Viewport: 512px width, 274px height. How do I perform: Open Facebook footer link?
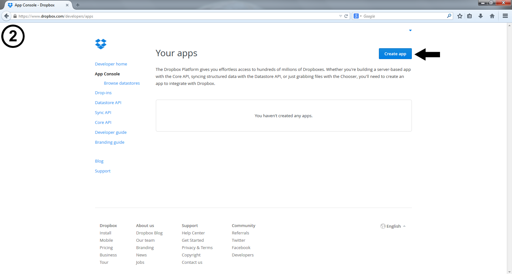(241, 247)
